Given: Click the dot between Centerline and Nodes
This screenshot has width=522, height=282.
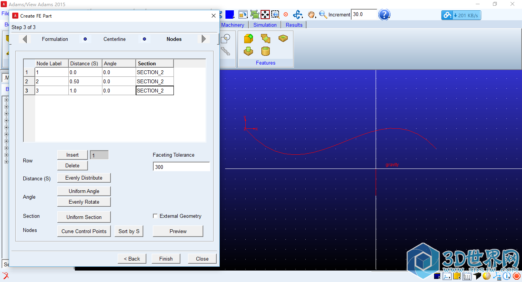Looking at the screenshot, I should [x=144, y=39].
